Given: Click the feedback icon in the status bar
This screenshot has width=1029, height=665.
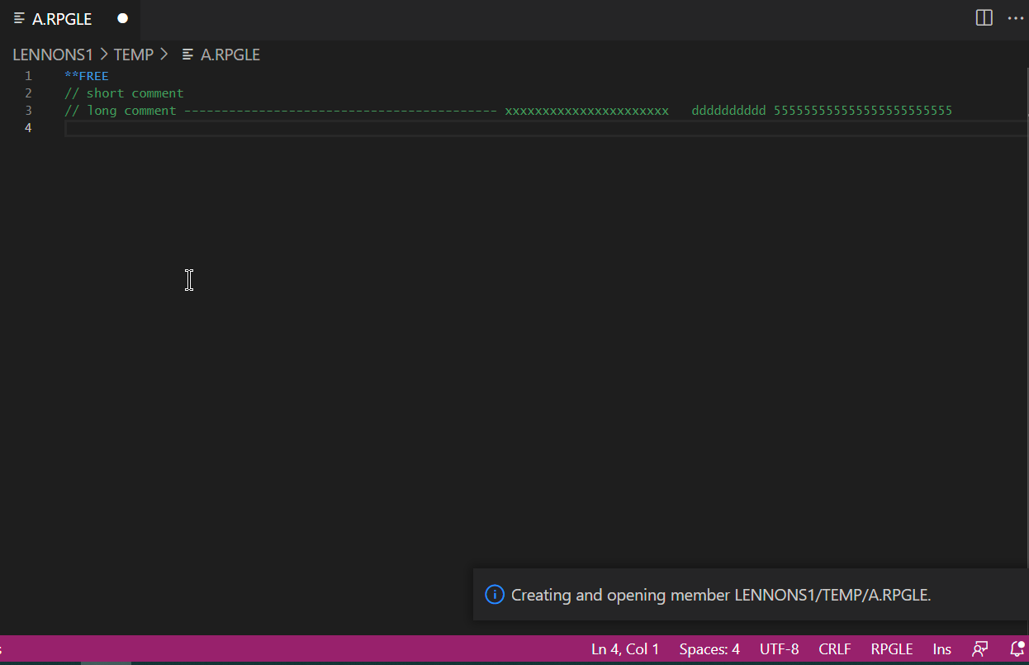Looking at the screenshot, I should 979,649.
